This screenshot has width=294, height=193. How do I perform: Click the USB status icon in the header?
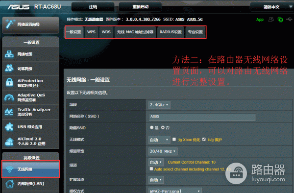click(x=289, y=19)
